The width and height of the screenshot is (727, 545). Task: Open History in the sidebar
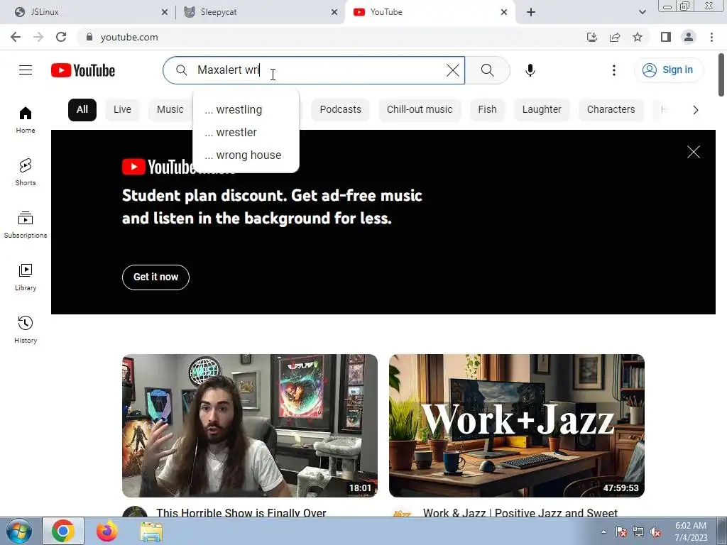tap(26, 329)
